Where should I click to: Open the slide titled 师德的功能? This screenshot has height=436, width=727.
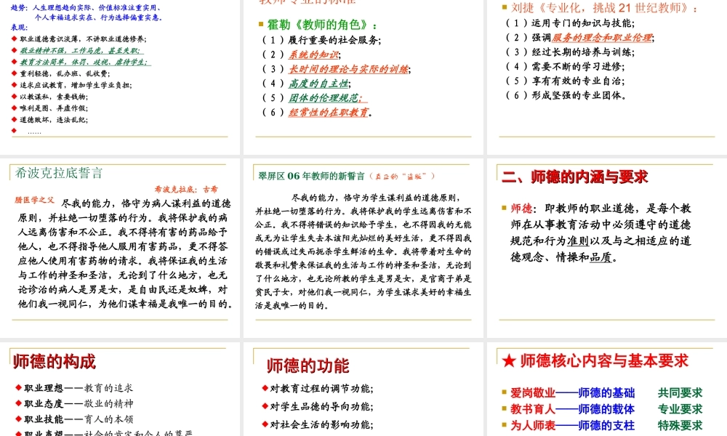[x=308, y=366]
